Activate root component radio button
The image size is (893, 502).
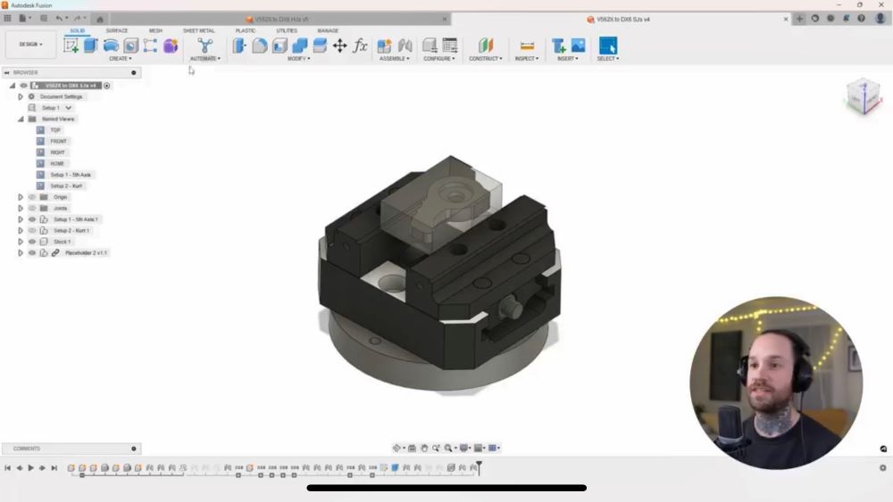point(106,86)
